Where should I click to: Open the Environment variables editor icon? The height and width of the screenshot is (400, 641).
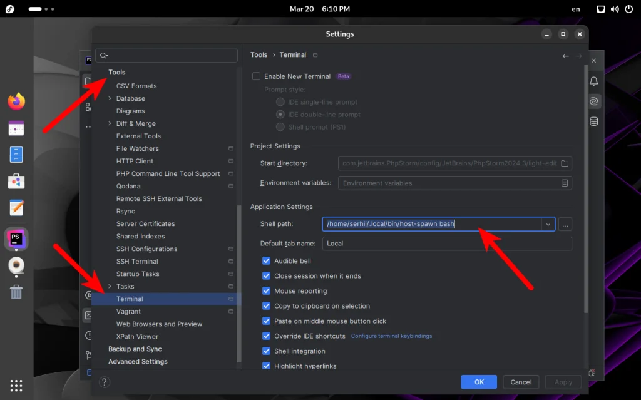pyautogui.click(x=564, y=183)
